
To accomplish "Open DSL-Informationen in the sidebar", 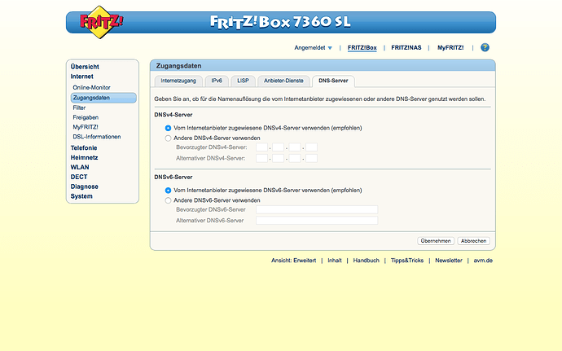I will pos(97,137).
